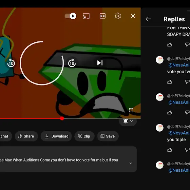Dislike the reply above 'you triple'
Screen dimensions: 190x190
187,112
